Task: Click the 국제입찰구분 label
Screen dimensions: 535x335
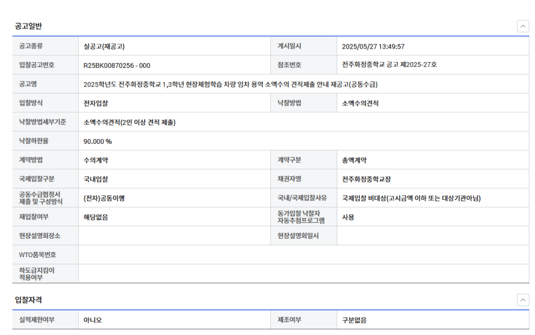Action: click(37, 179)
